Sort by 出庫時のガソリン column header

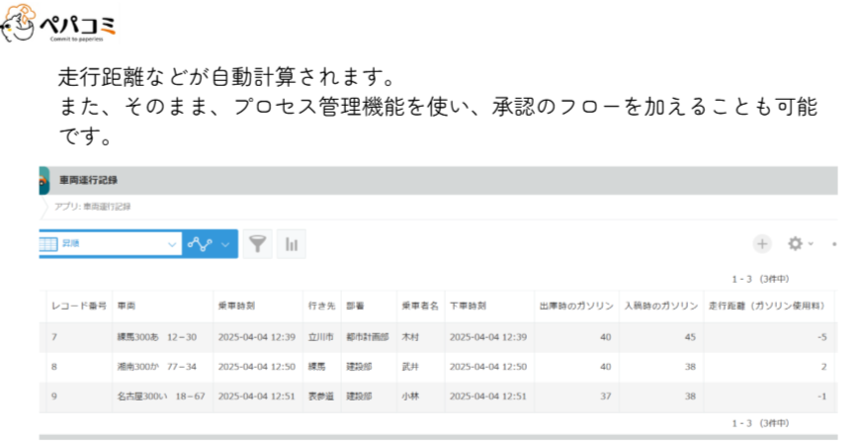click(x=576, y=307)
